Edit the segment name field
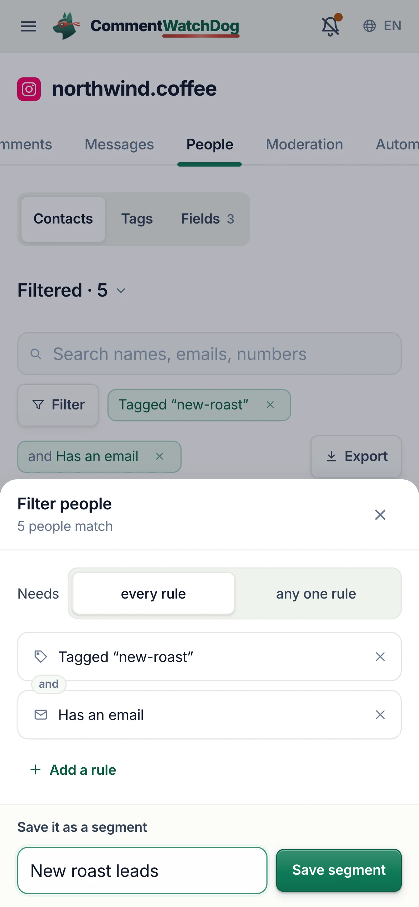 142,870
